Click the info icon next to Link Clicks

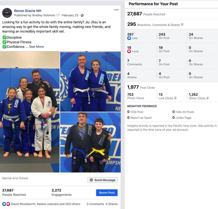pyautogui.click(x=175, y=98)
